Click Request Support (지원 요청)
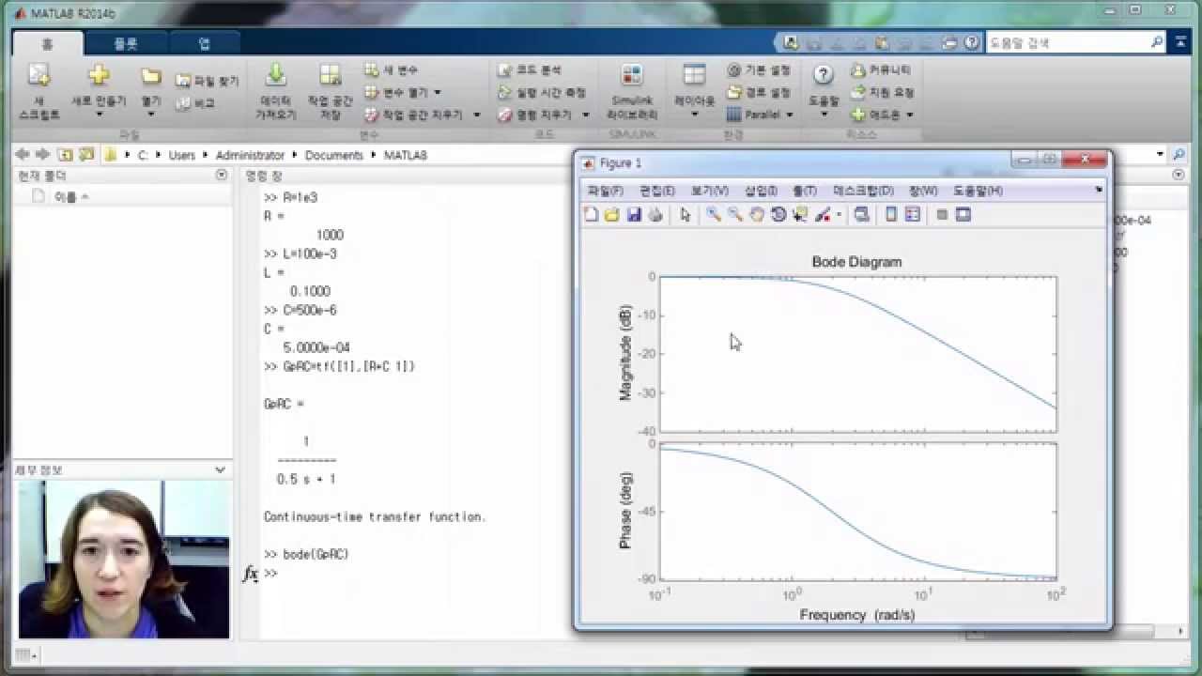Viewport: 1202px width, 676px height. [x=883, y=93]
